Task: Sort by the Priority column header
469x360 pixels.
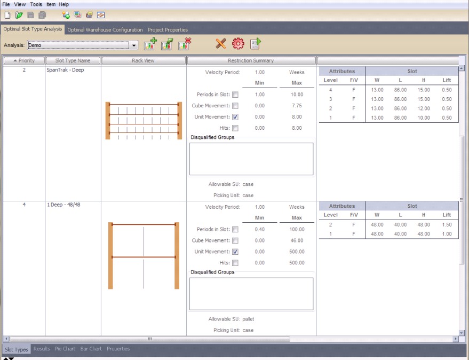Action: tap(24, 60)
